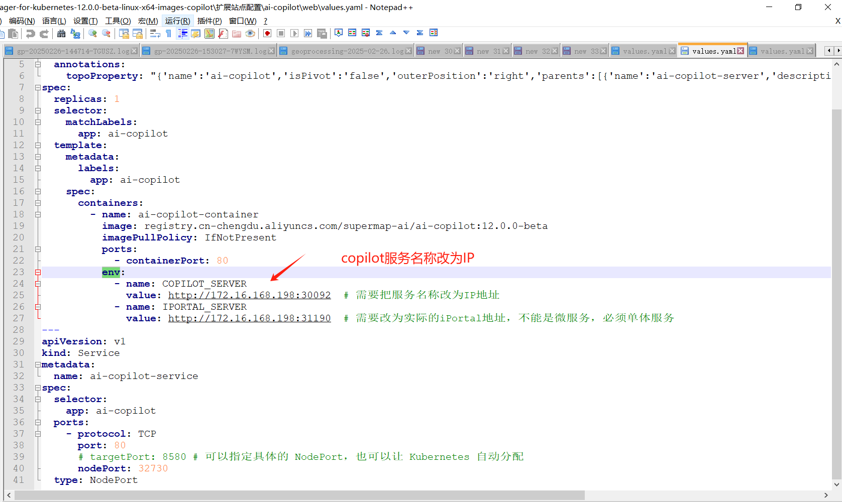Viewport: 842px width, 502px height.
Task: Close the active values.yaml tab
Action: click(741, 51)
